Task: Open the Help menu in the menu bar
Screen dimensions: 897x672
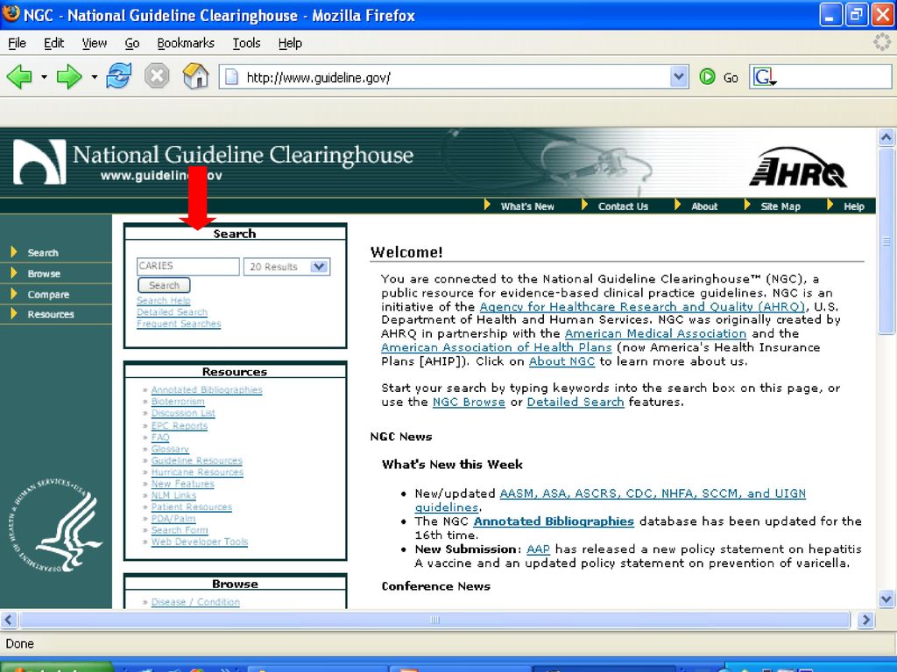Action: coord(290,43)
